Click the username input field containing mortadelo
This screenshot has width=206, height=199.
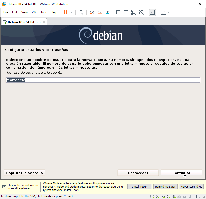[x=103, y=80]
